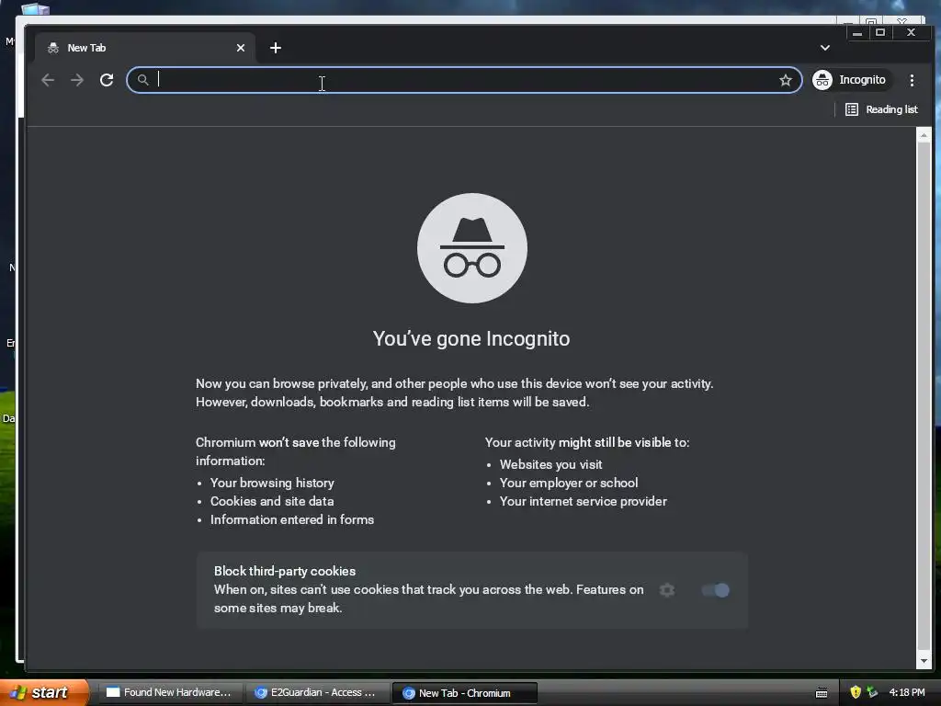Click the You've gone Incognito heading
Image resolution: width=941 pixels, height=706 pixels.
pyautogui.click(x=471, y=338)
